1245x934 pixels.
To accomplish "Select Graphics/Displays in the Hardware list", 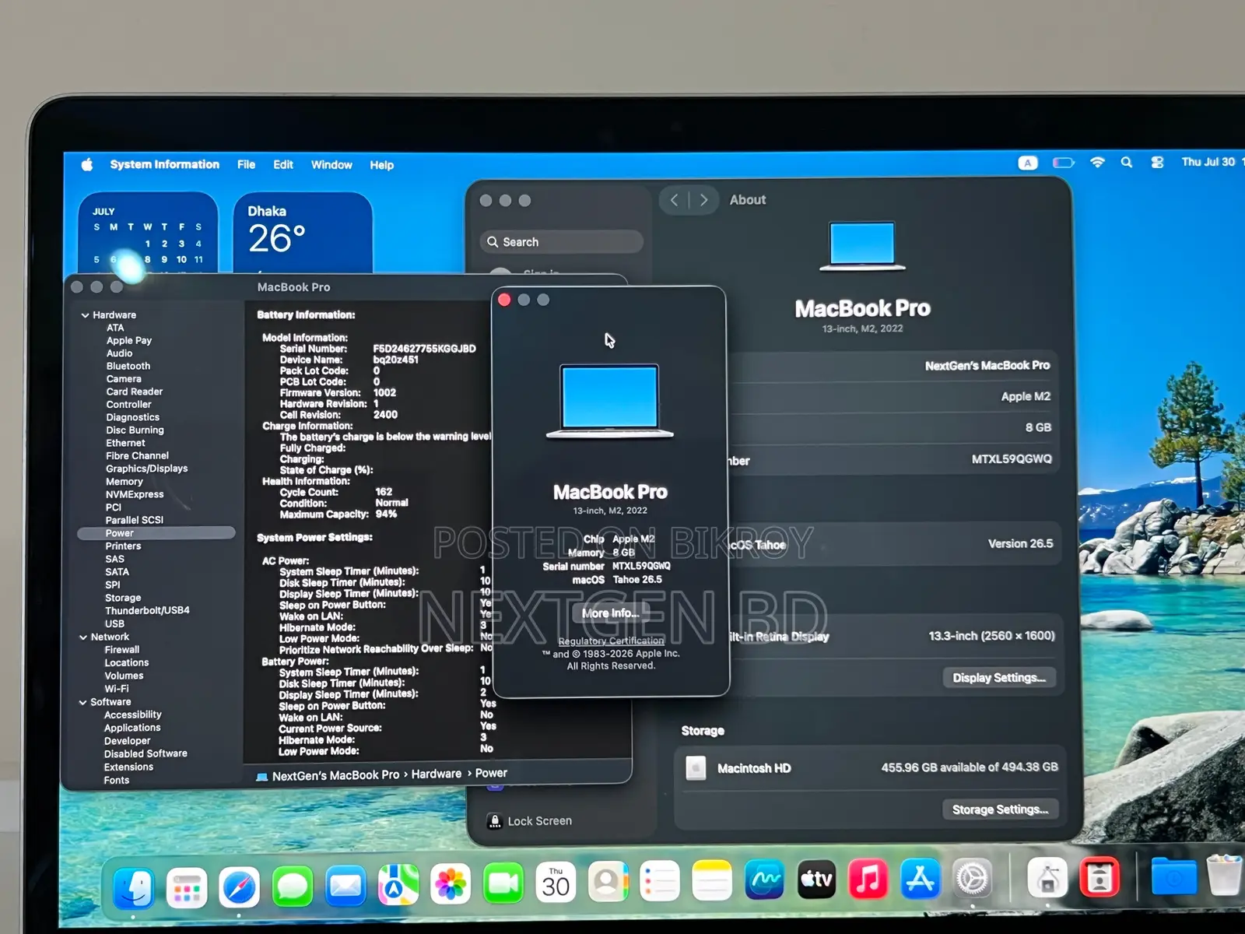I will [147, 469].
